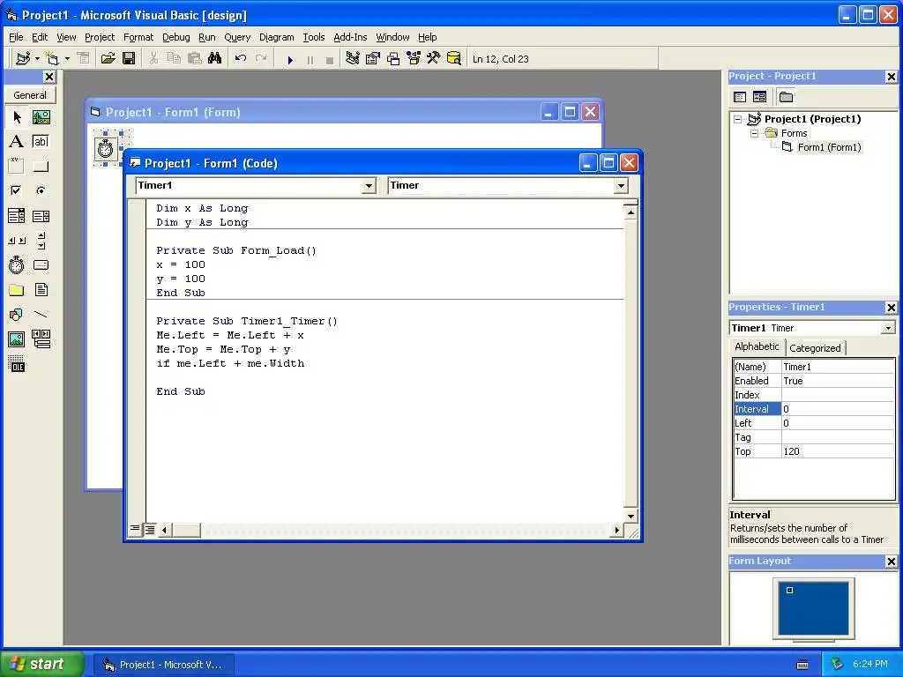Select the FileListBox tool
The height and width of the screenshot is (677, 903).
tap(41, 289)
